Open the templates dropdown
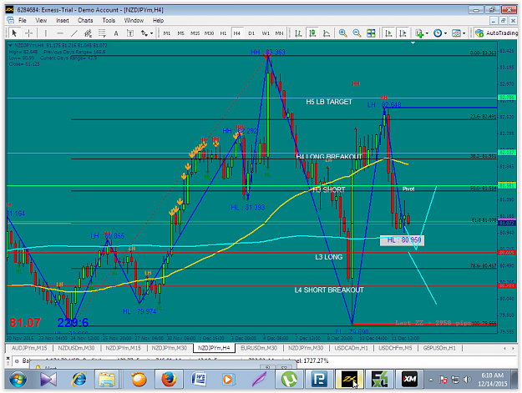The image size is (522, 393). pyautogui.click(x=459, y=33)
